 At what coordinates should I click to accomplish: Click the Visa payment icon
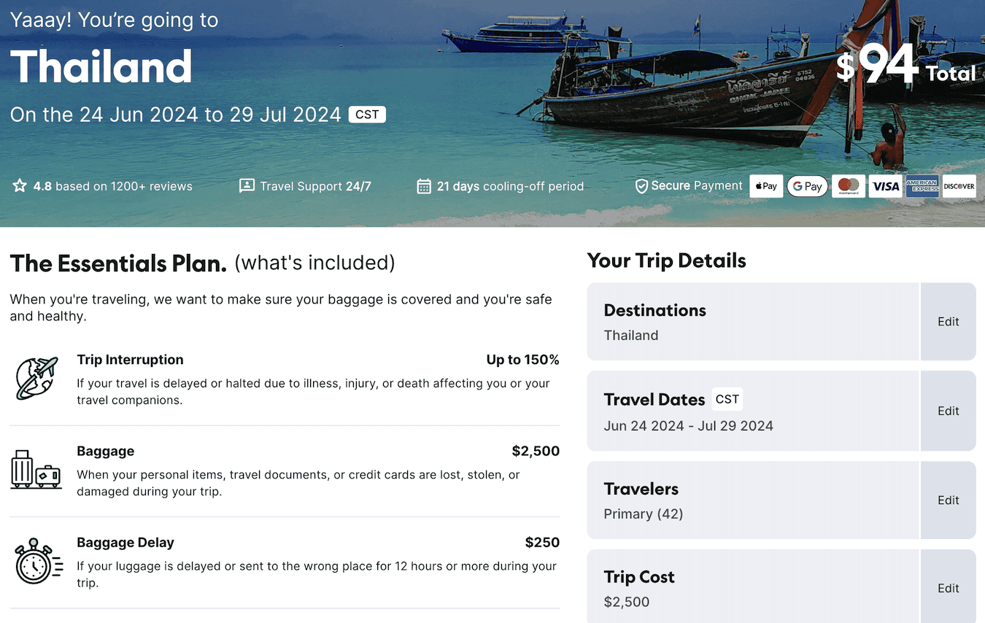coord(886,186)
